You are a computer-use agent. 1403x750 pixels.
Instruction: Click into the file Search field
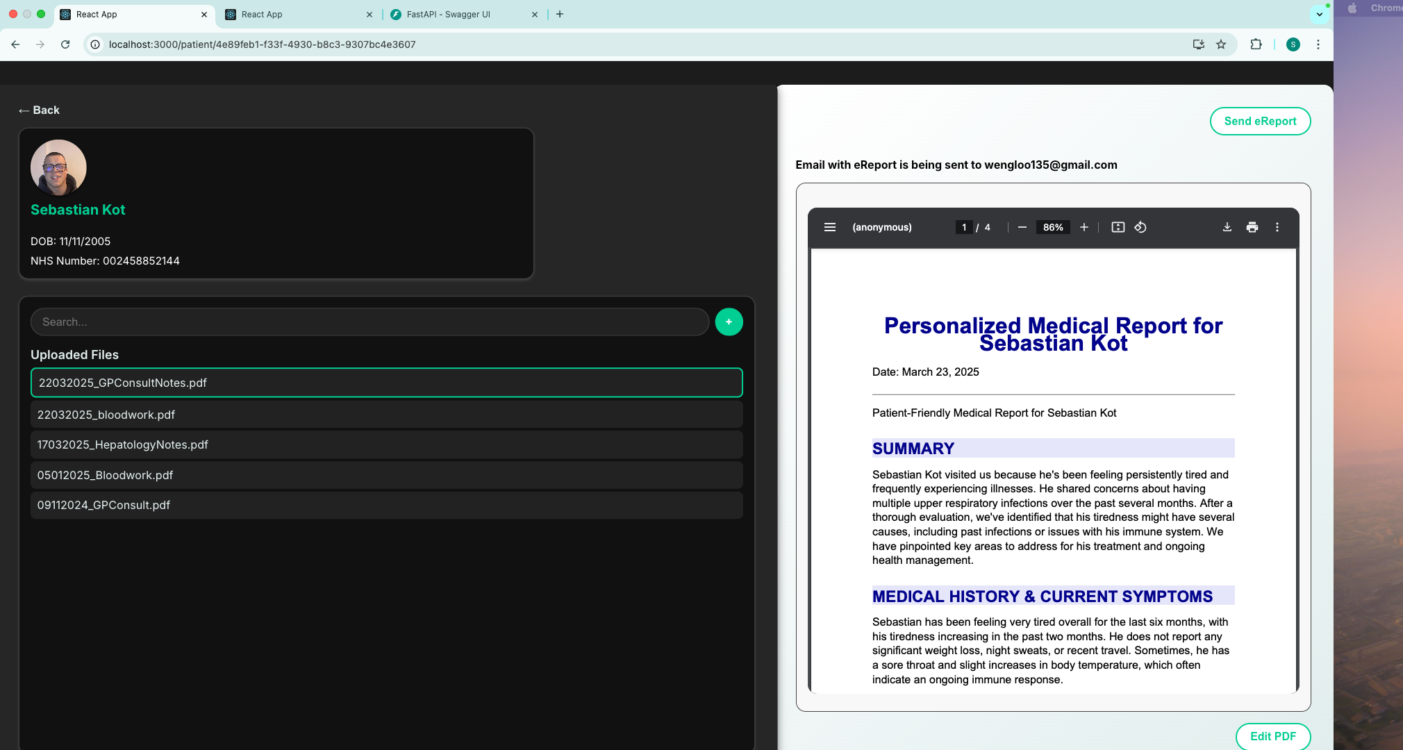(370, 322)
